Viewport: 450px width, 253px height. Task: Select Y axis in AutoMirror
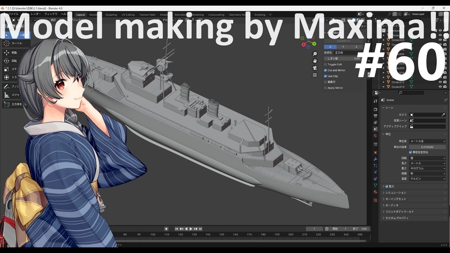point(343,47)
